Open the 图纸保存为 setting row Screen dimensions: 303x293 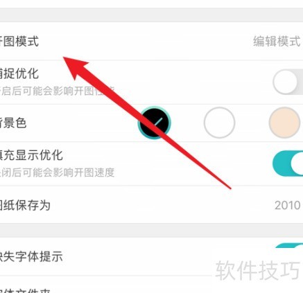[151, 205]
